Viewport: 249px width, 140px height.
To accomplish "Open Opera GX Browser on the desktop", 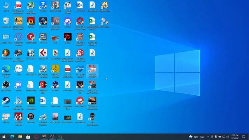I will point(18,39).
